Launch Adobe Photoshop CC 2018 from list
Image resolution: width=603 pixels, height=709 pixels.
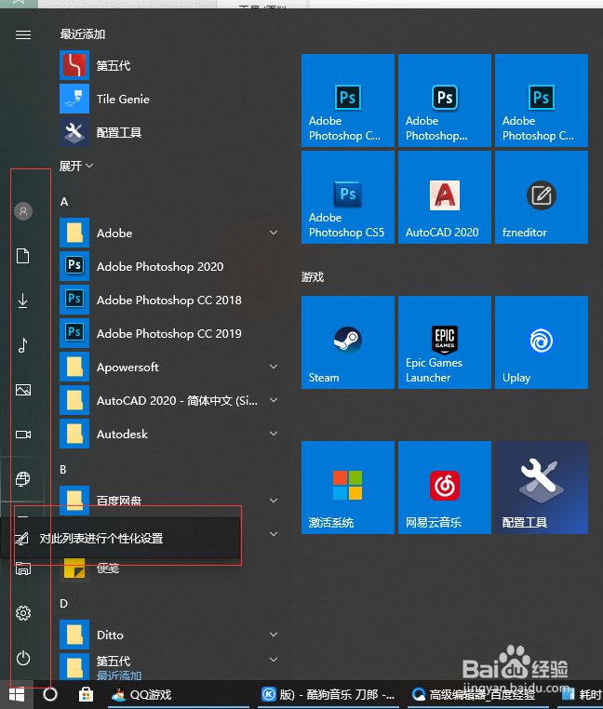coord(168,300)
